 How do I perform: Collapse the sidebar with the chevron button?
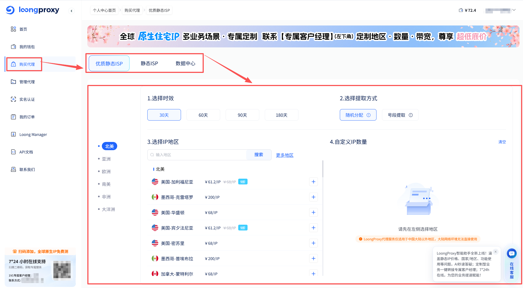coord(71,11)
